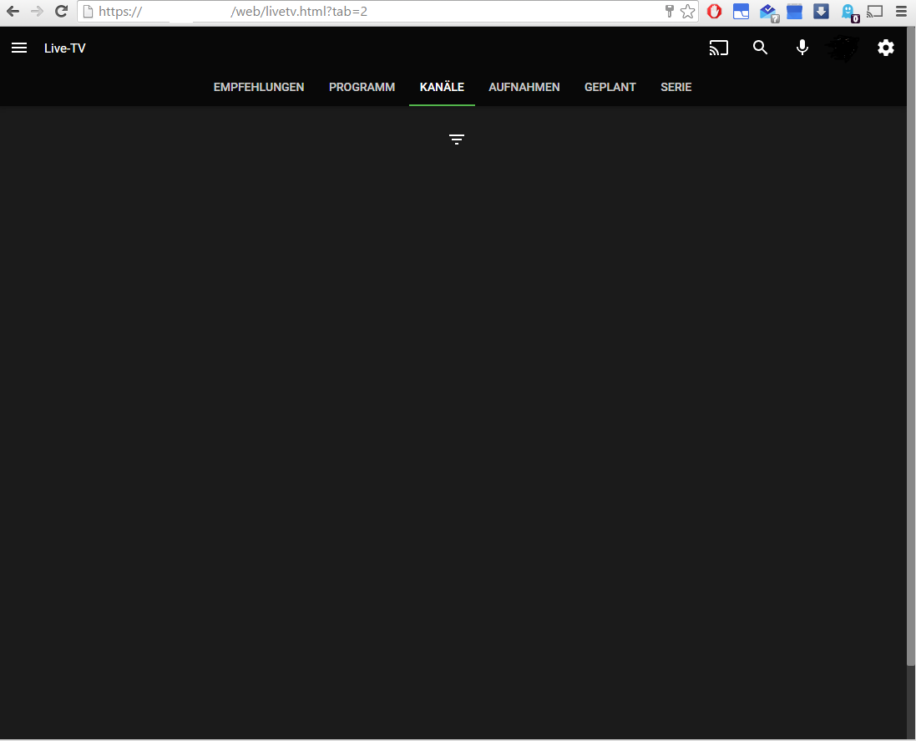
Task: Open the red adblock extension icon
Action: pyautogui.click(x=714, y=11)
